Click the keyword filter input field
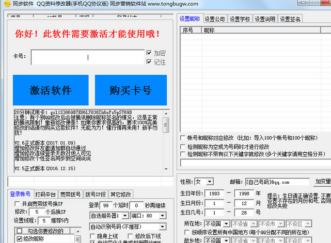331x243 pixels. pos(256,163)
